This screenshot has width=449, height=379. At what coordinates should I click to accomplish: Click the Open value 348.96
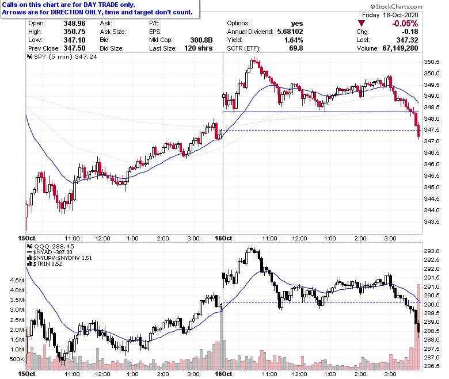pos(74,24)
